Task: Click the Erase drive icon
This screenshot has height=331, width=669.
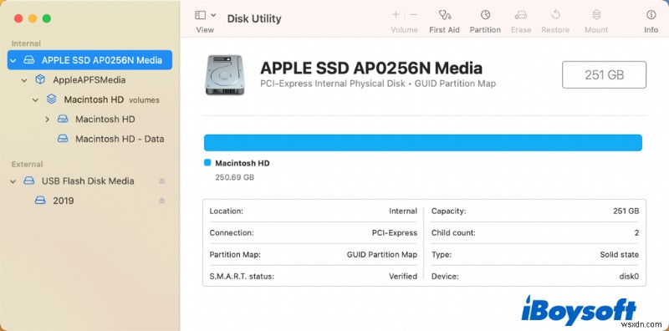Action: [520, 15]
